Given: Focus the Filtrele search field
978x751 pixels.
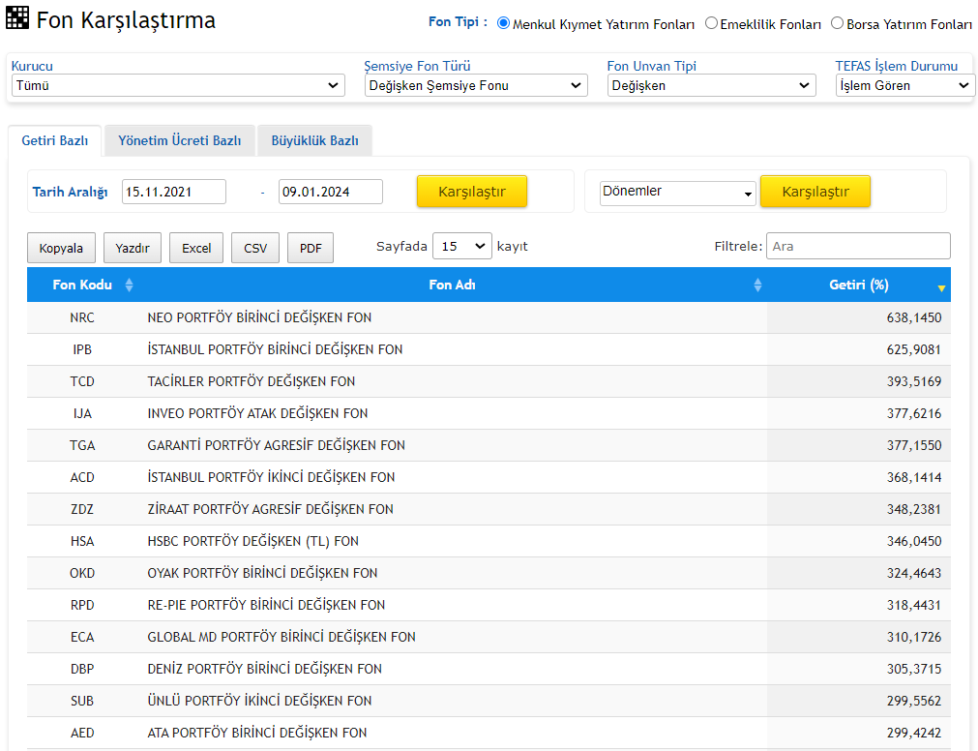Looking at the screenshot, I should 858,247.
